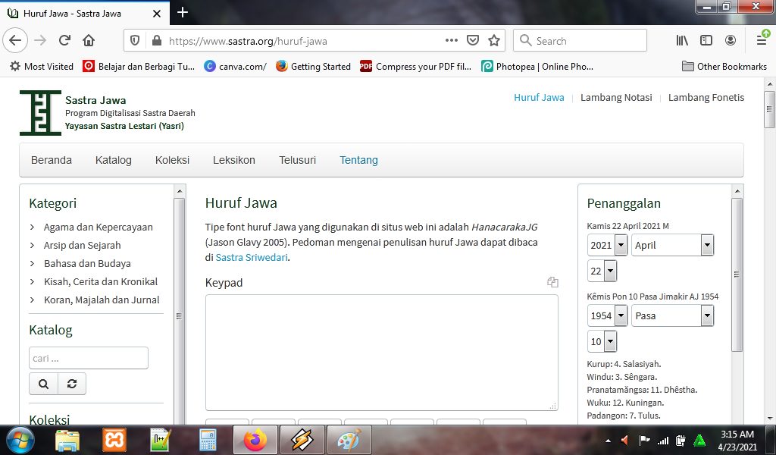Open the Lambang Notasi link

pyautogui.click(x=616, y=98)
